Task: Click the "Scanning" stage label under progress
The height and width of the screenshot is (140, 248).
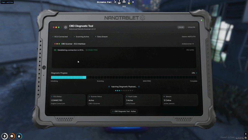Action: tap(100, 81)
